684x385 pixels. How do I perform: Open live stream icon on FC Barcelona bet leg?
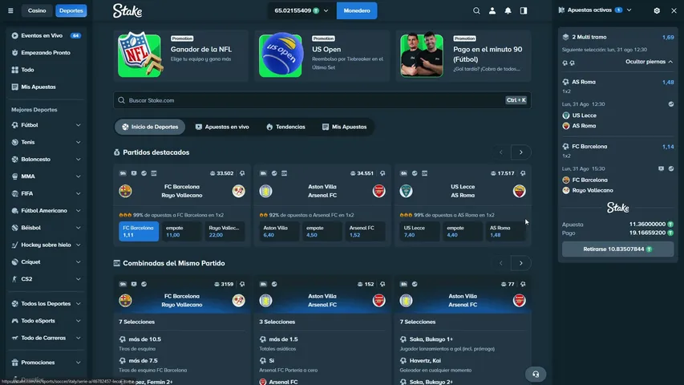(661, 168)
